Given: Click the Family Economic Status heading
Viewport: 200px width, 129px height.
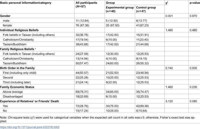Looking at the screenshot, I should [x=17, y=87].
